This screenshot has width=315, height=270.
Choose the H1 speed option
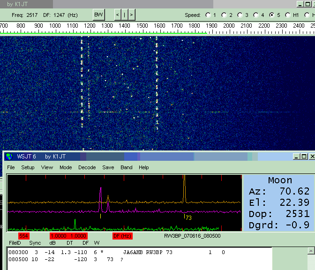click(x=288, y=15)
